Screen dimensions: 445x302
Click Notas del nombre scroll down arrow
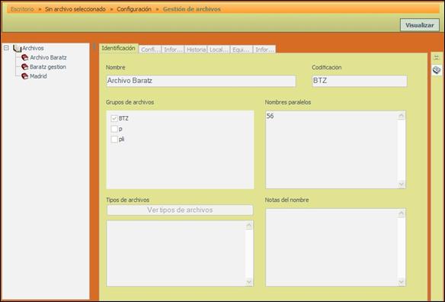click(402, 282)
